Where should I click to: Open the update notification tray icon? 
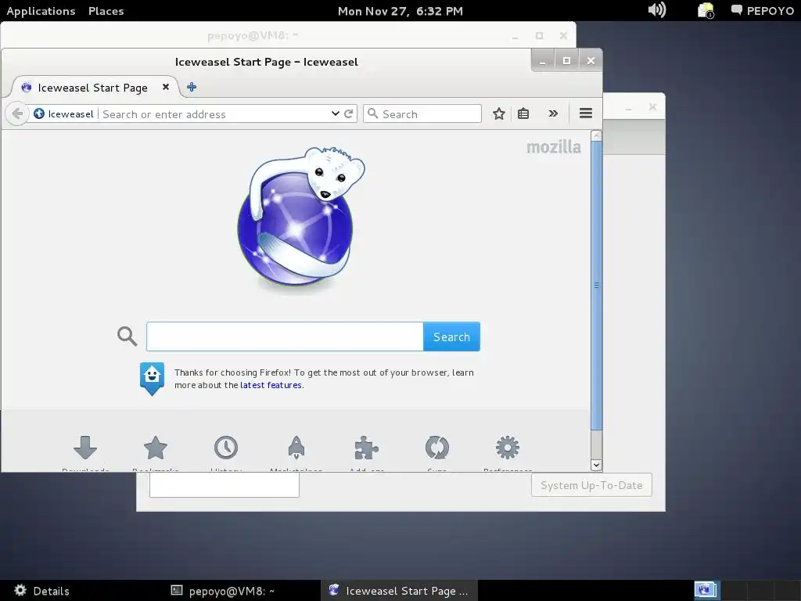pyautogui.click(x=706, y=10)
